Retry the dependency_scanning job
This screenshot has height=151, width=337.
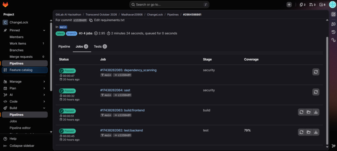[x=316, y=72]
